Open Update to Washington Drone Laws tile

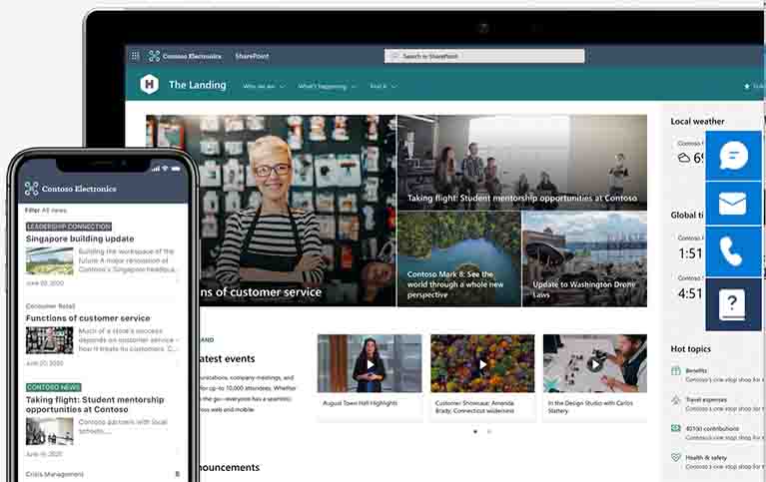pyautogui.click(x=585, y=259)
